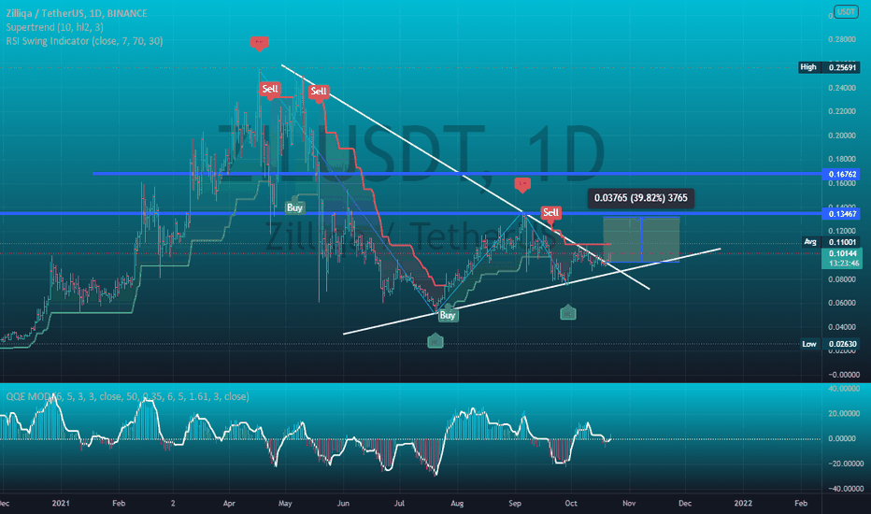Viewport: 871px width, 514px height.
Task: Click the Buy signal label at the July low
Action: [x=447, y=315]
